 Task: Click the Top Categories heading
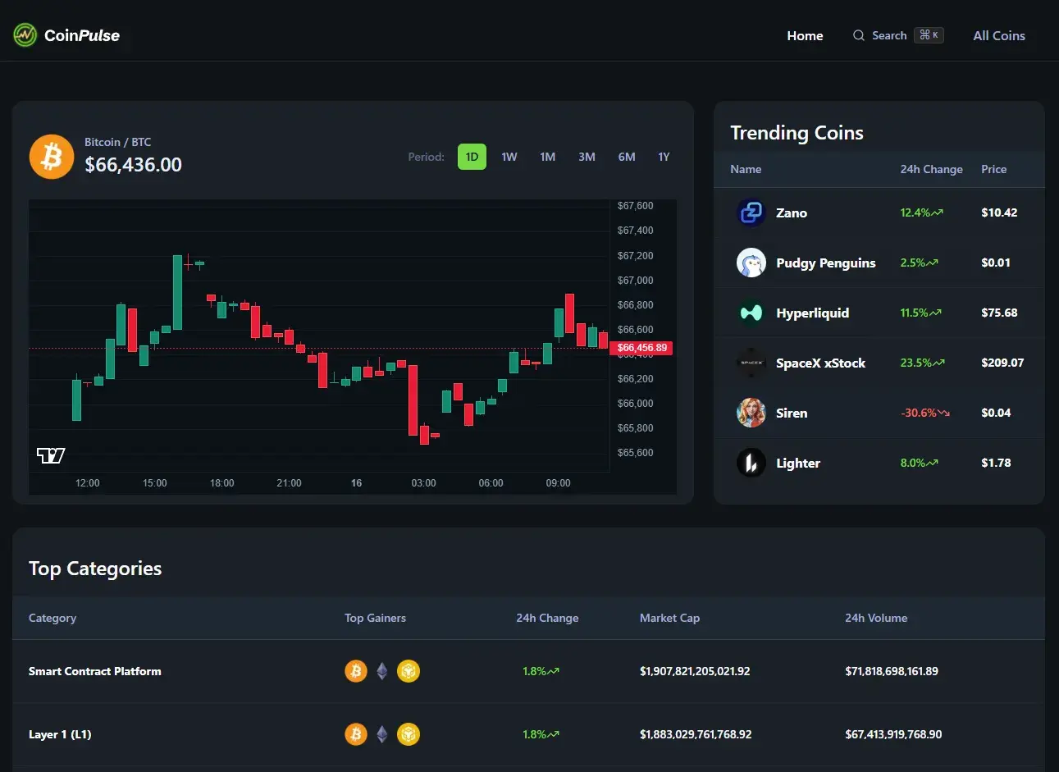point(95,569)
